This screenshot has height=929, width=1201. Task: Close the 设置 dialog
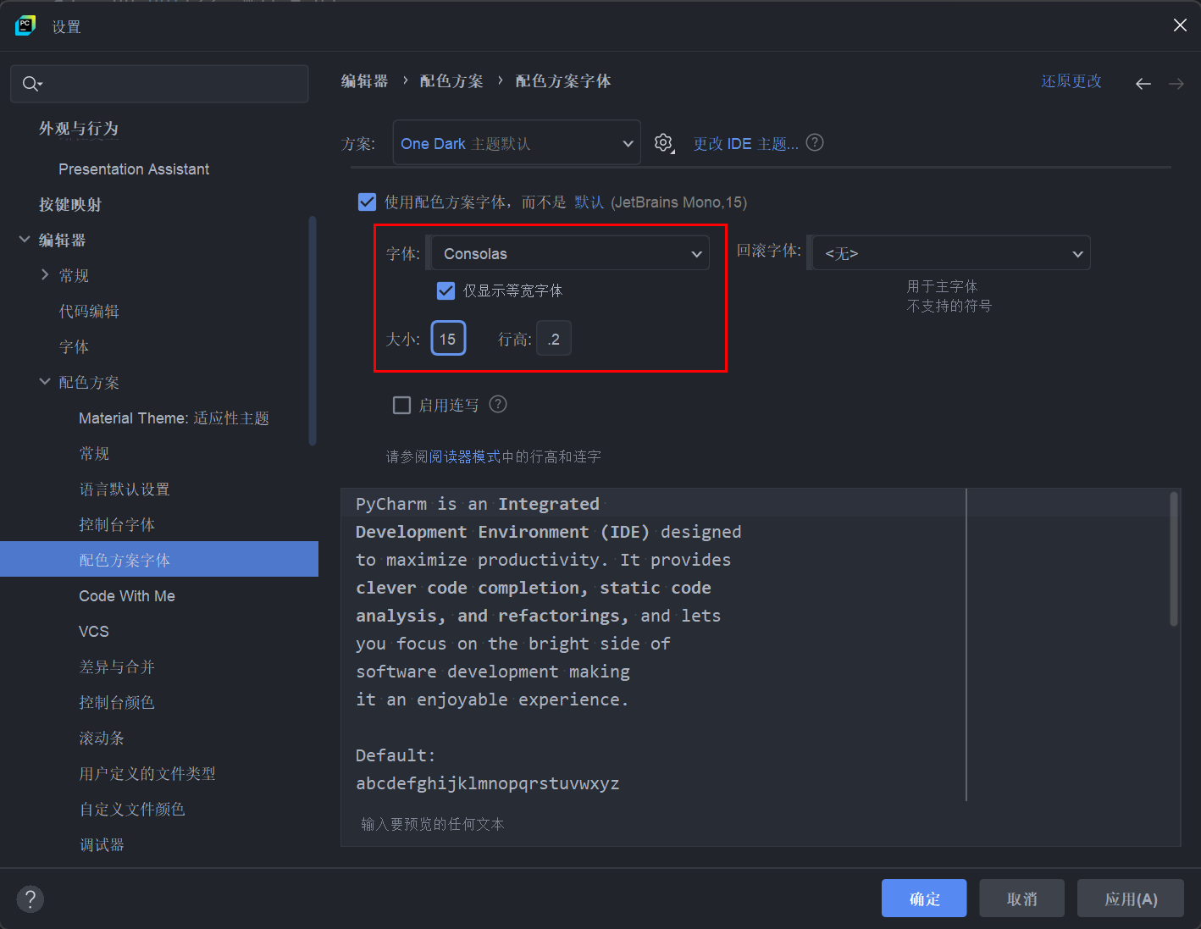coord(1180,25)
